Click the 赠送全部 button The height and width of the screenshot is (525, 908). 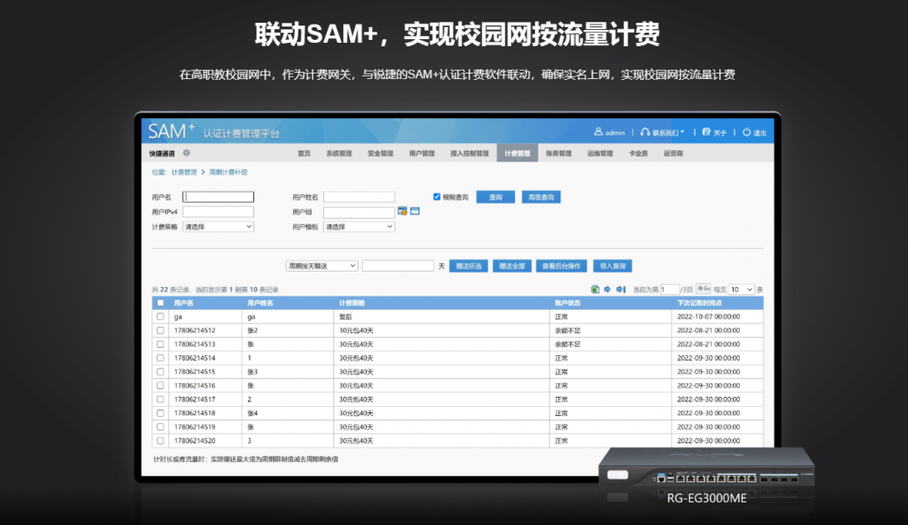[512, 266]
